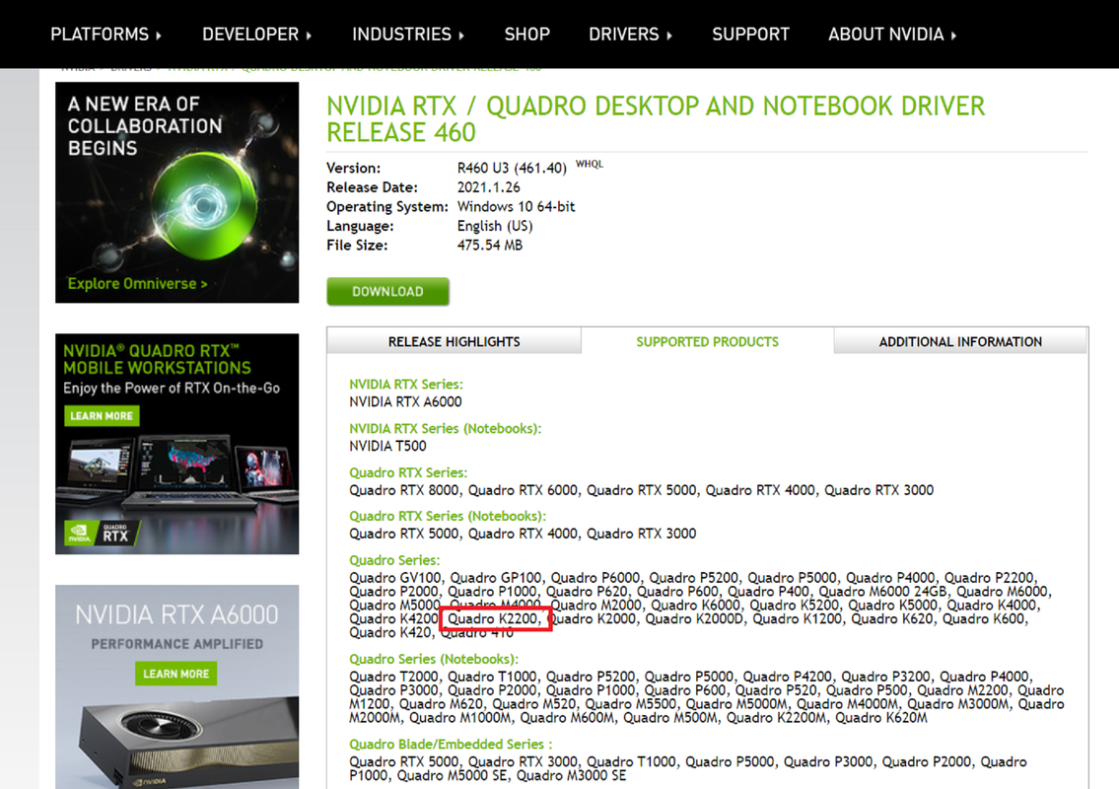Click the 'Quadro Series (Notebooks):' heading
Viewport: 1119px width, 789px height.
434,659
